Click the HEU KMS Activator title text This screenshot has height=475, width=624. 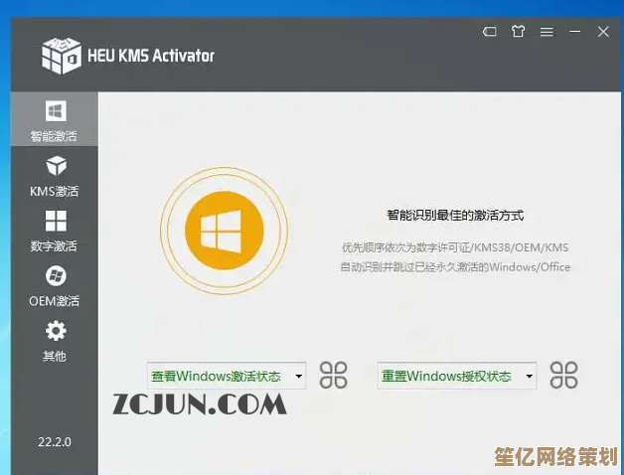click(152, 55)
